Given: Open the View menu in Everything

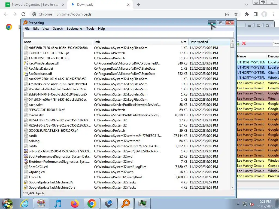Looking at the screenshot, I should point(46,28).
